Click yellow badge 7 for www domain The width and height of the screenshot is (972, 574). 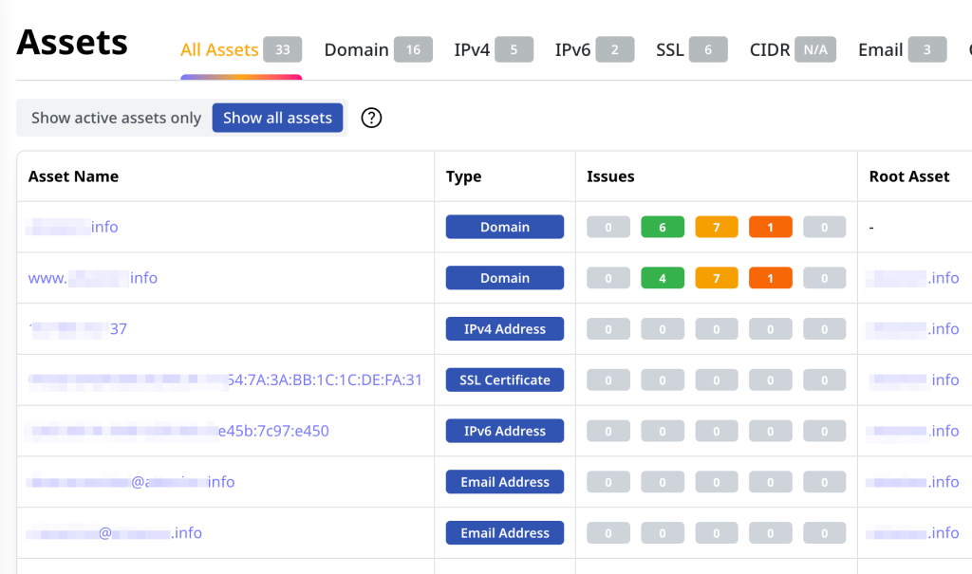717,278
